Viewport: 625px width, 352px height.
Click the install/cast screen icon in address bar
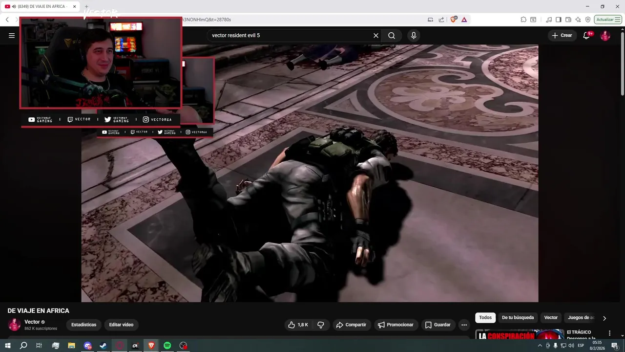(x=430, y=20)
